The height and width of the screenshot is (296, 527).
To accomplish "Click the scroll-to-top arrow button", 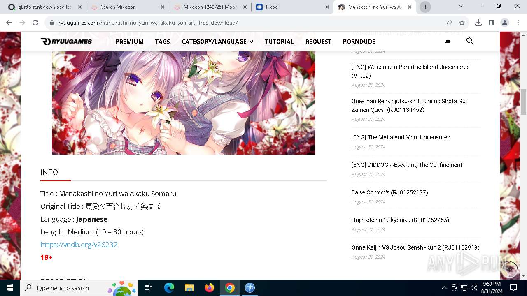I will [510, 269].
